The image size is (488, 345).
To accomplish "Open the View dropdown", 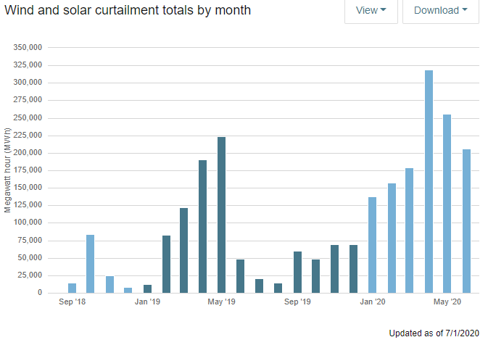I will [x=371, y=11].
